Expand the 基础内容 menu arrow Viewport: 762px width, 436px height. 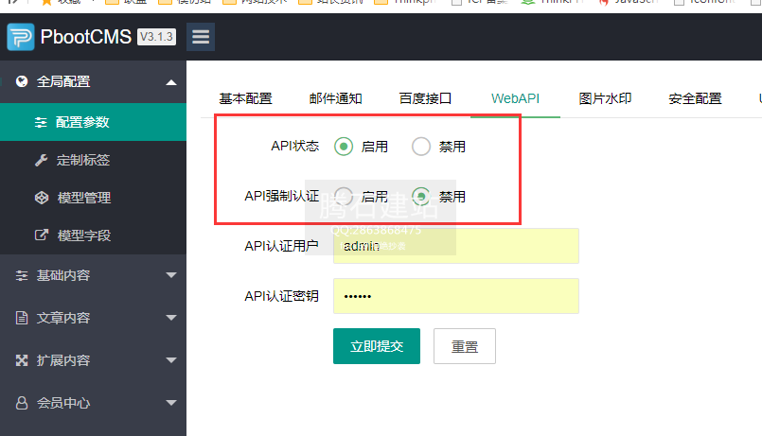point(170,276)
